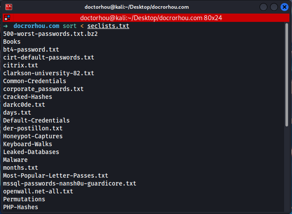Click the Keyboard-Walks line
Image resolution: width=292 pixels, height=214 pixels.
[x=28, y=144]
